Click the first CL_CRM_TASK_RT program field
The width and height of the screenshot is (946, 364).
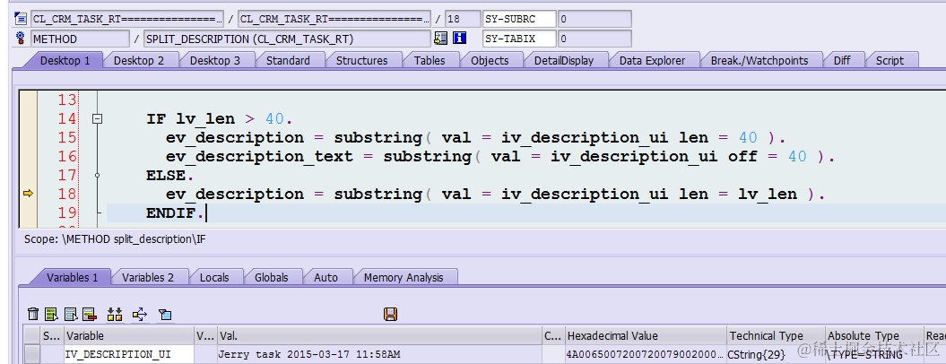127,19
